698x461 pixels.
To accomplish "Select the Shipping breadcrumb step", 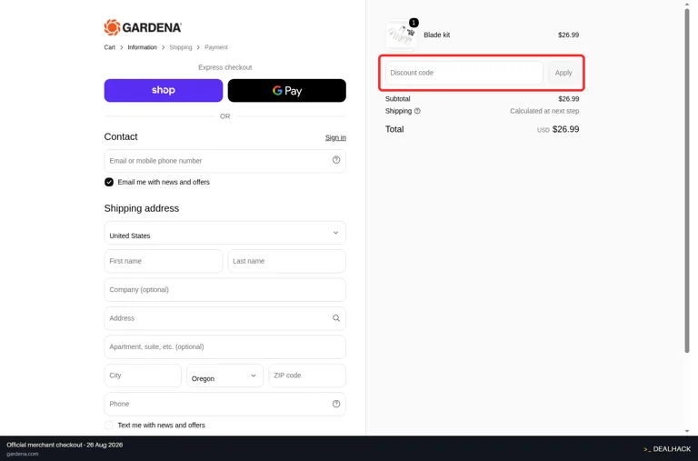I will coord(180,47).
